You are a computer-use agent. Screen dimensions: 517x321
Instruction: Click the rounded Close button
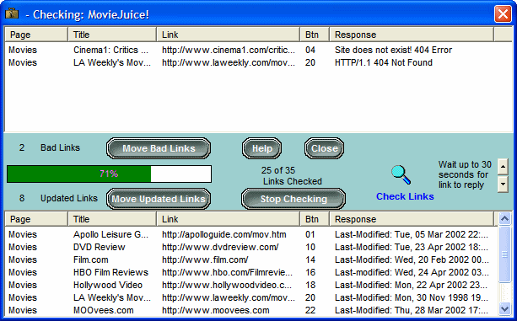point(324,148)
